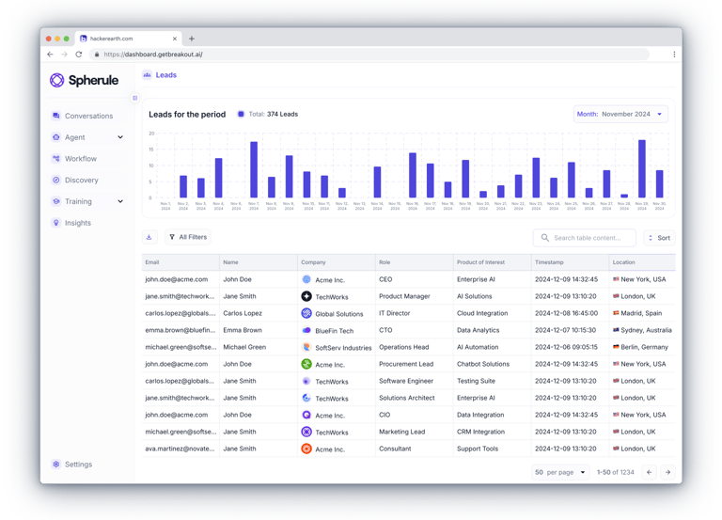Click the CRM Integration cell
Viewport: 722px width, 520px height.
click(480, 432)
